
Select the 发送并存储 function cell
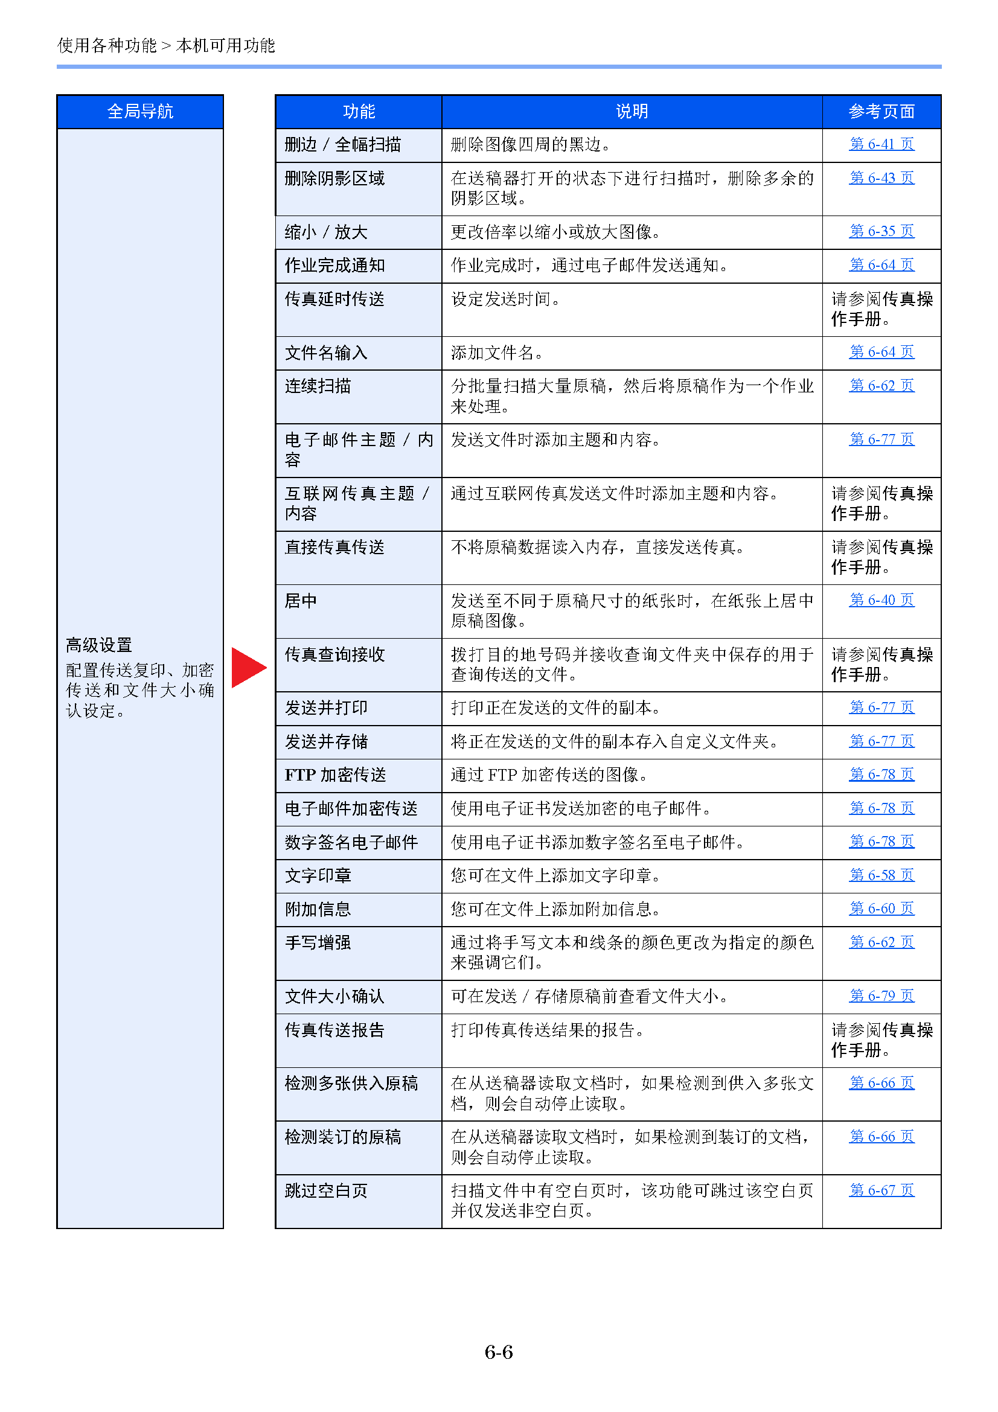coord(359,743)
